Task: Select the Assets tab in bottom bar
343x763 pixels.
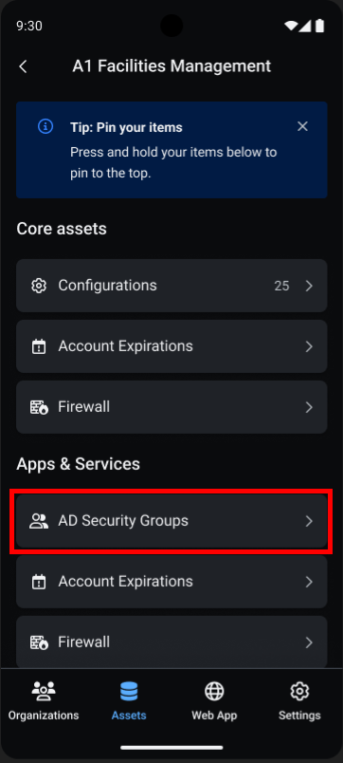Action: pos(129,700)
